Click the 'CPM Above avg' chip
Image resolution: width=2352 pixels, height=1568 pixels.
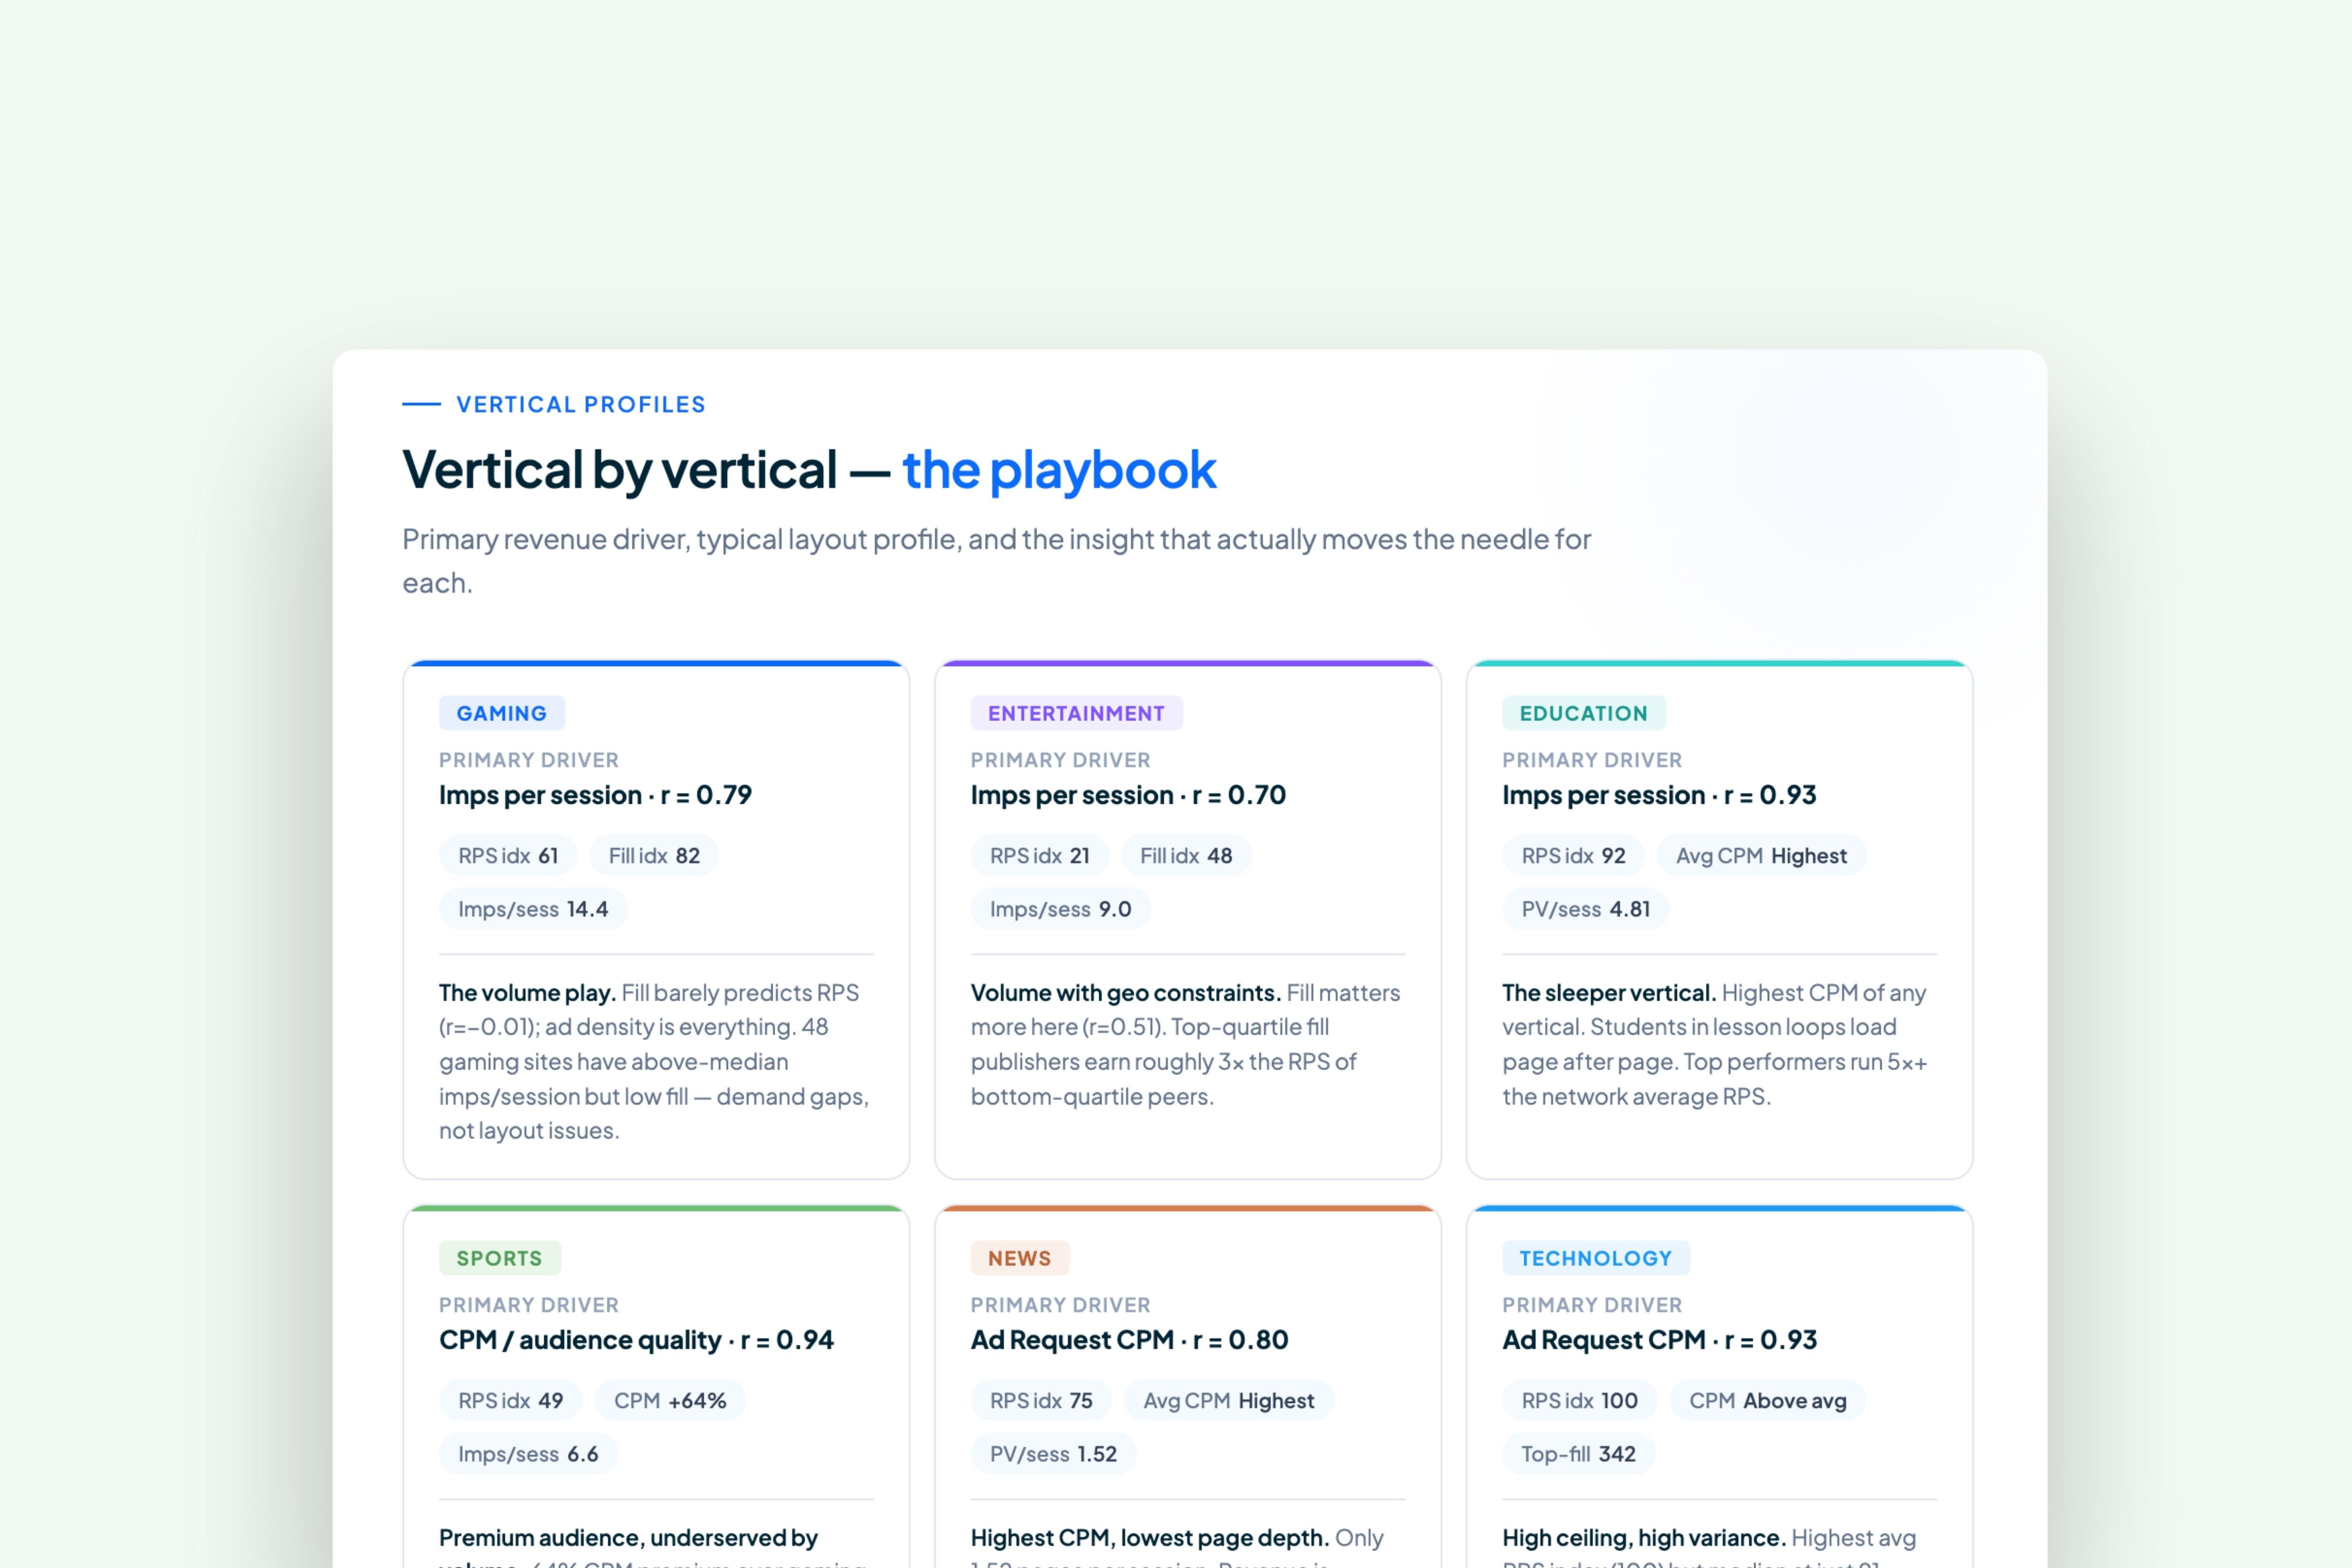pos(1768,1401)
